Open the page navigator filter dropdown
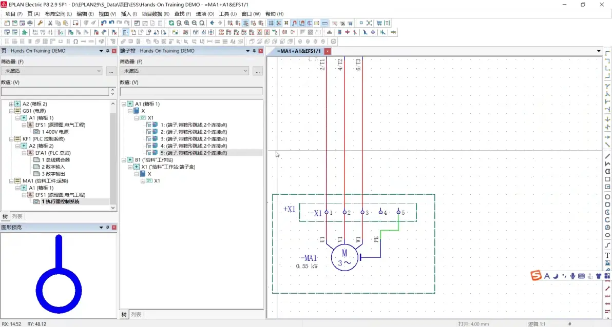The width and height of the screenshot is (612, 327). (99, 71)
